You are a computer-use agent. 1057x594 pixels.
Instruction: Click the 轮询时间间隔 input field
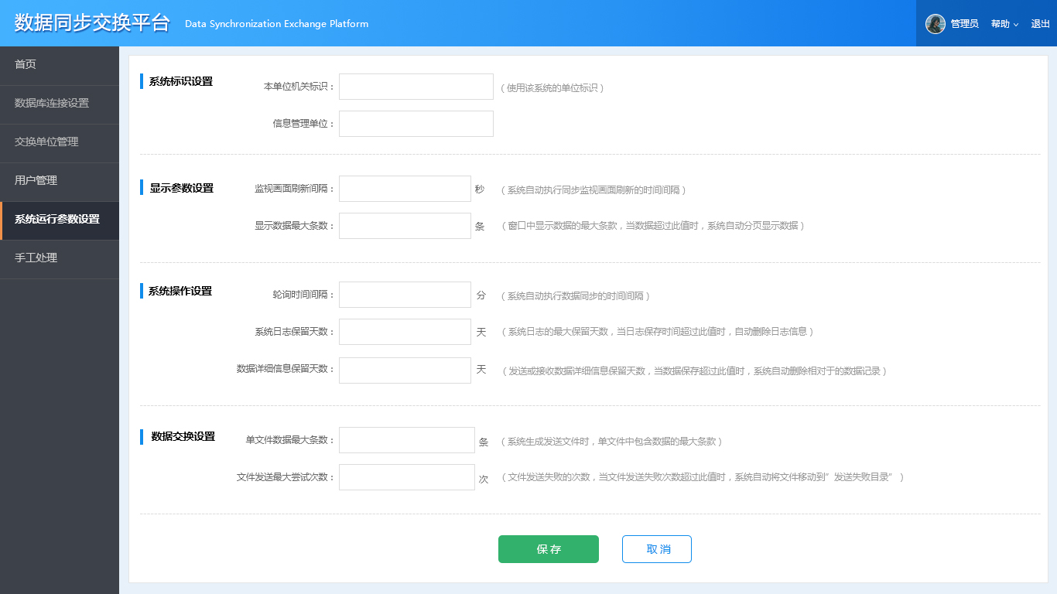pyautogui.click(x=405, y=295)
